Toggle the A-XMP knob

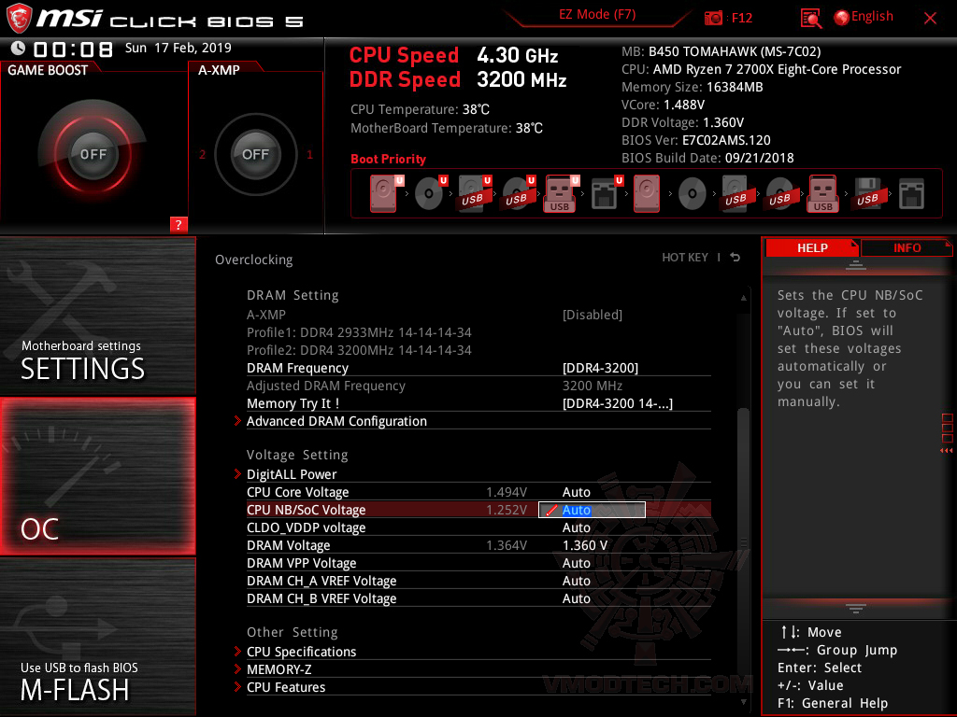tap(255, 155)
